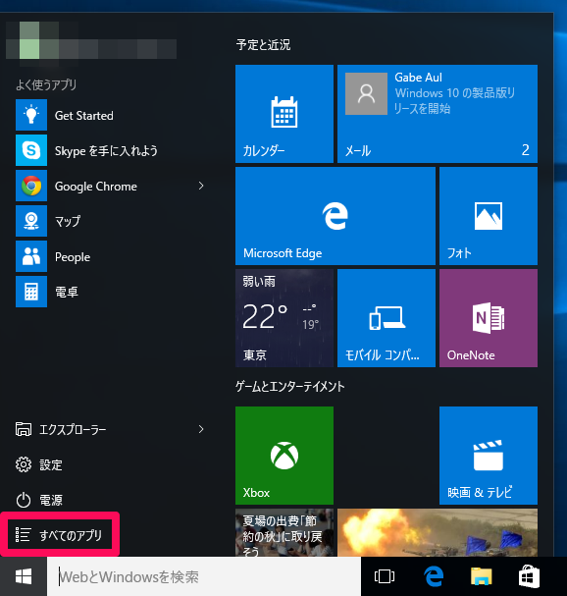Open the Tokyo weather tile
The image size is (567, 596).
coord(284,318)
